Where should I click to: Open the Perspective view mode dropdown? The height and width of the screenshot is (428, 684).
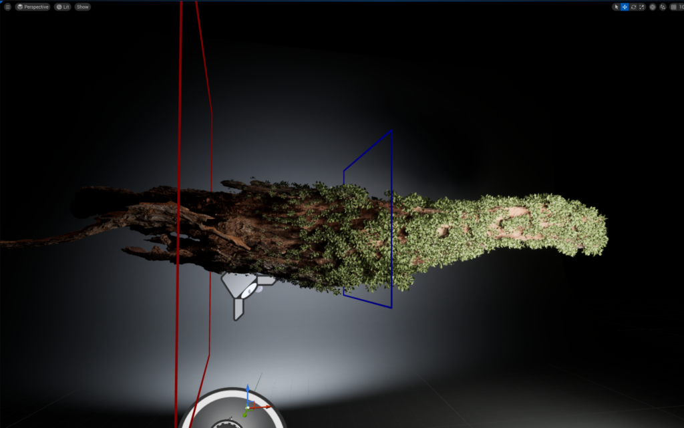click(x=33, y=7)
